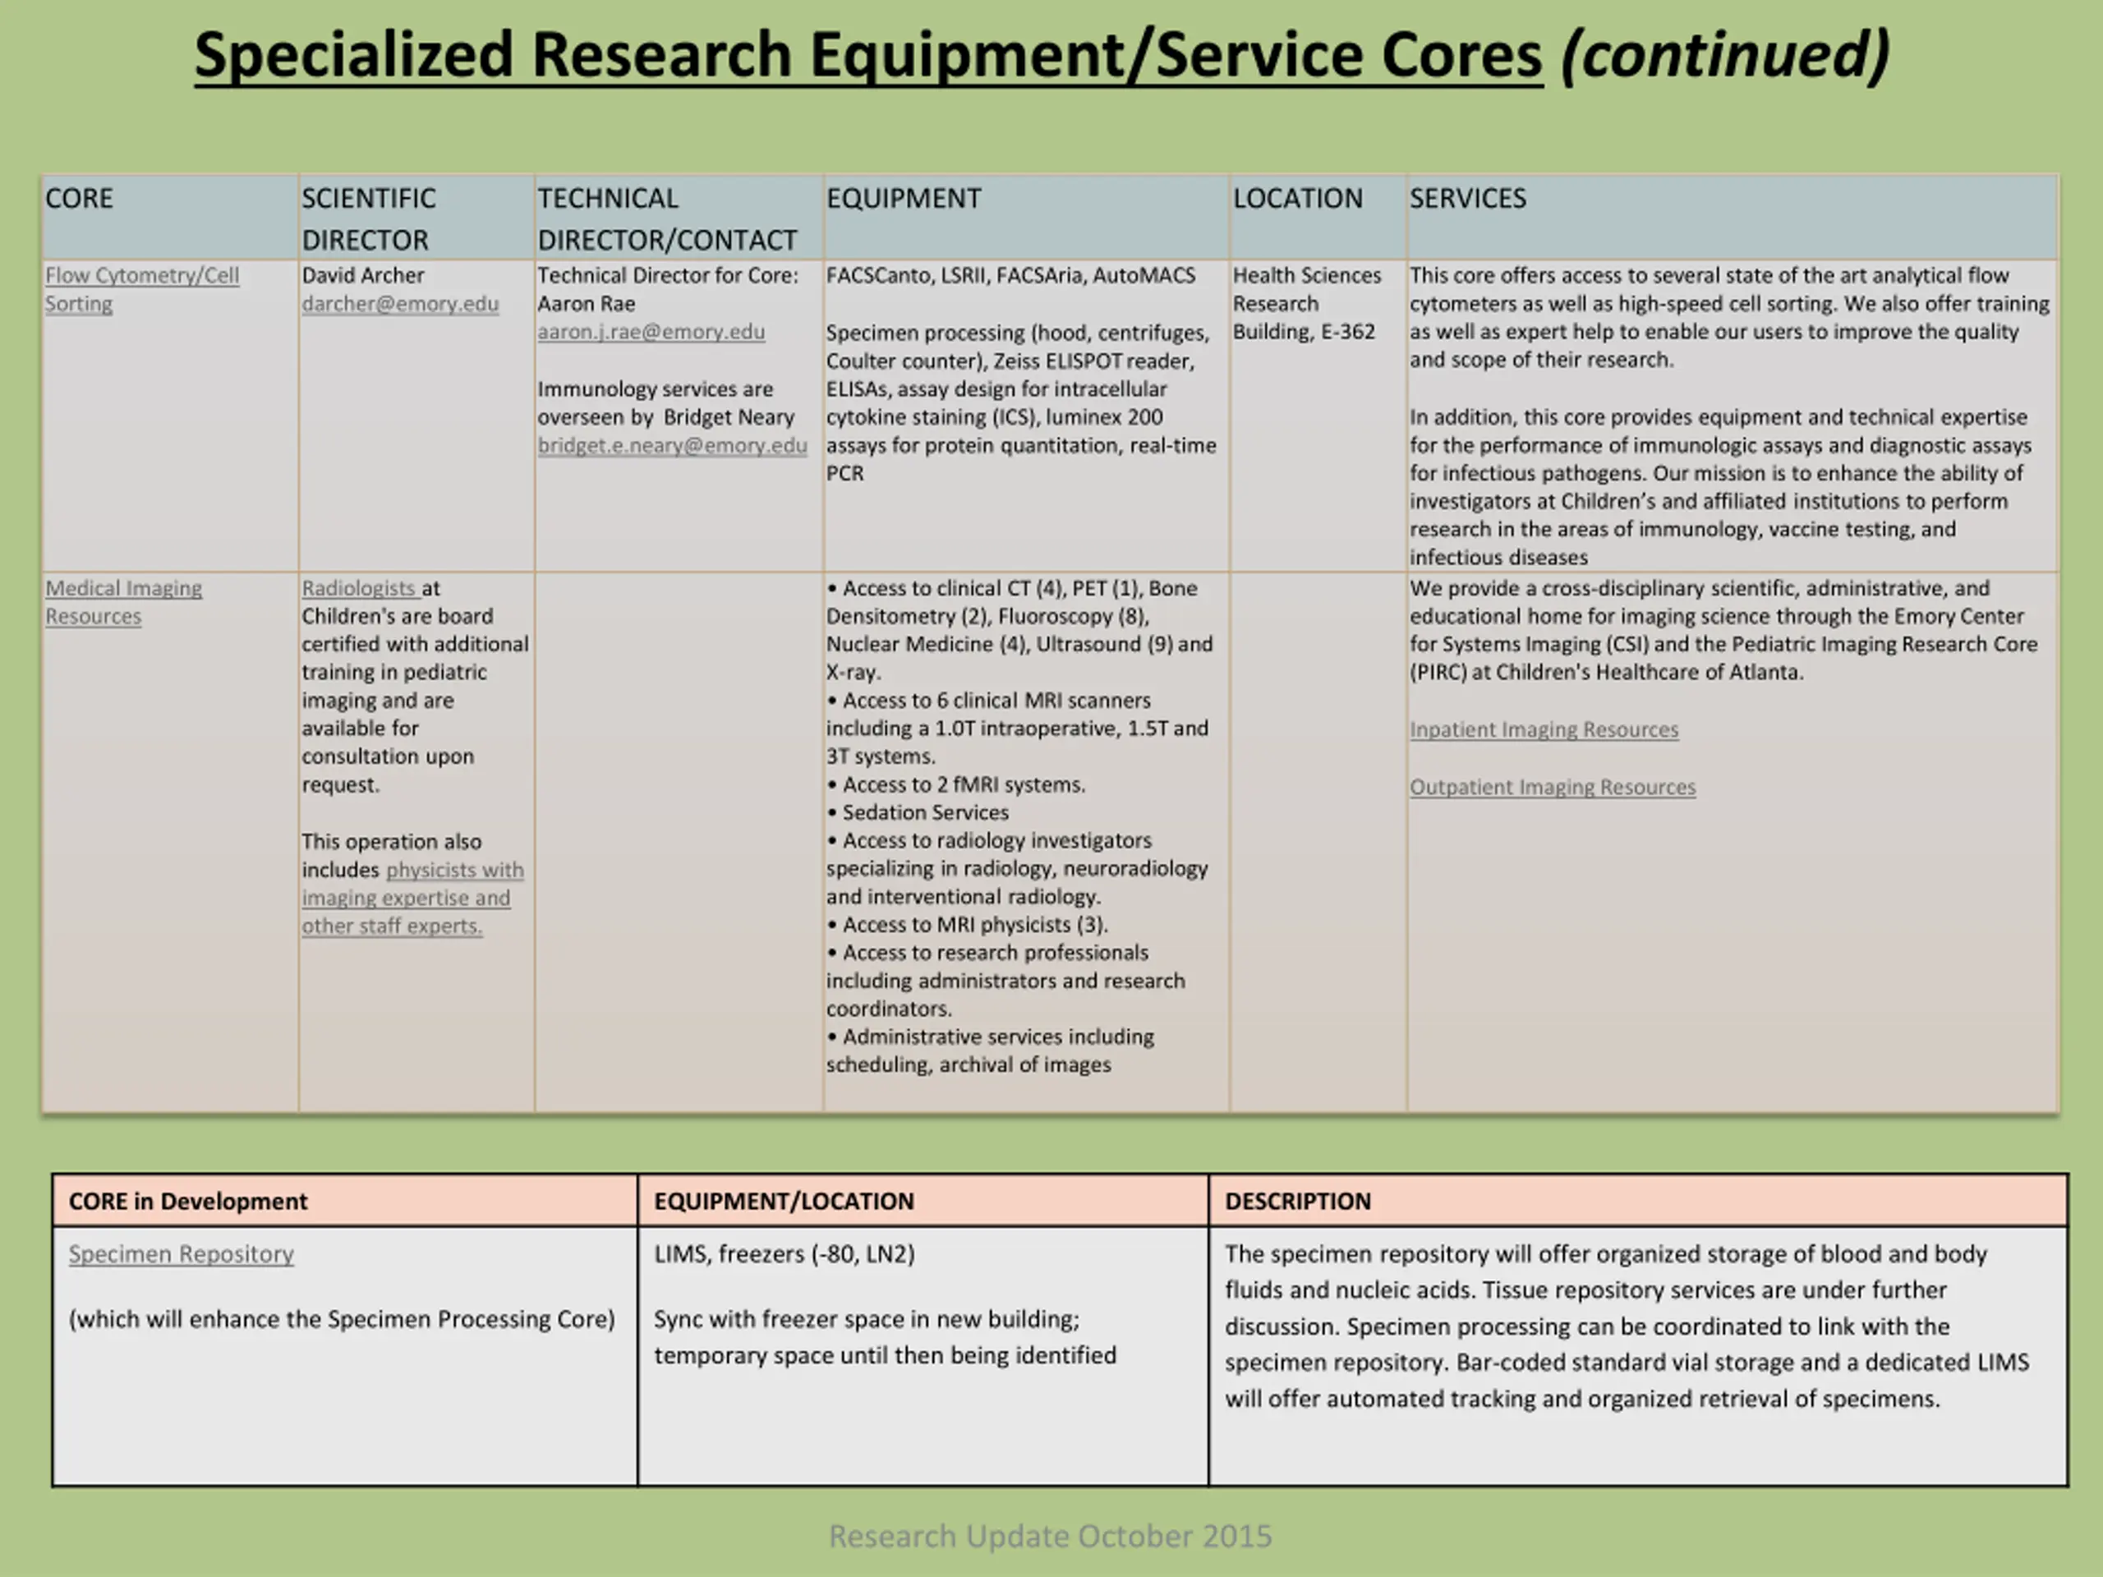
Task: Open the Outpatient Imaging Resources link
Action: coord(1553,787)
